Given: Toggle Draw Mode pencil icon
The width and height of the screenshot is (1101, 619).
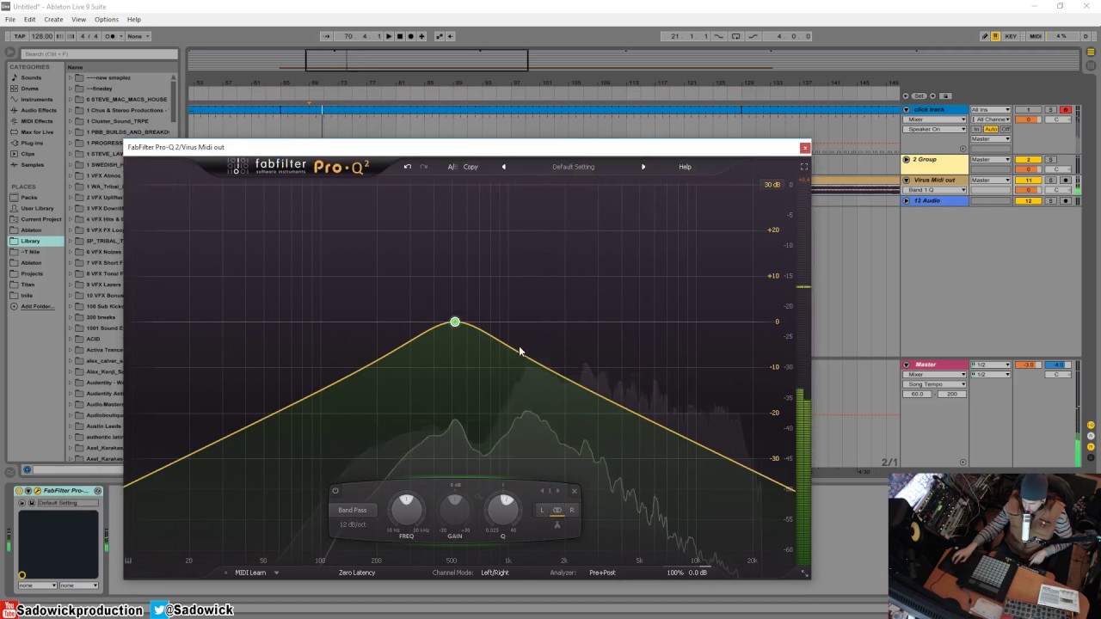Looking at the screenshot, I should (985, 36).
